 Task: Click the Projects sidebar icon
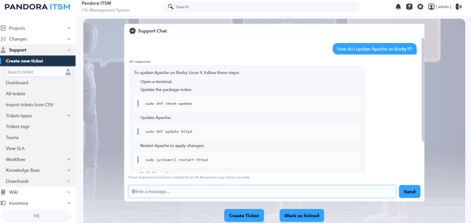click(x=4, y=28)
